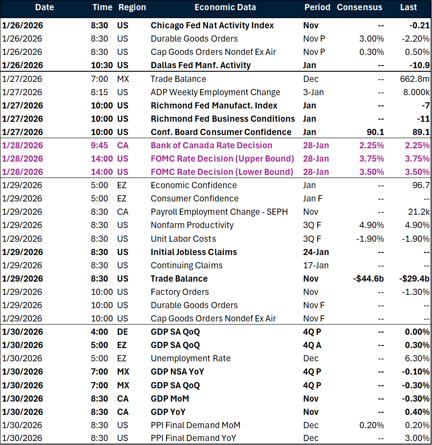Select the MX Trade Balance entry on 1/27
The image size is (432, 445).
click(178, 79)
